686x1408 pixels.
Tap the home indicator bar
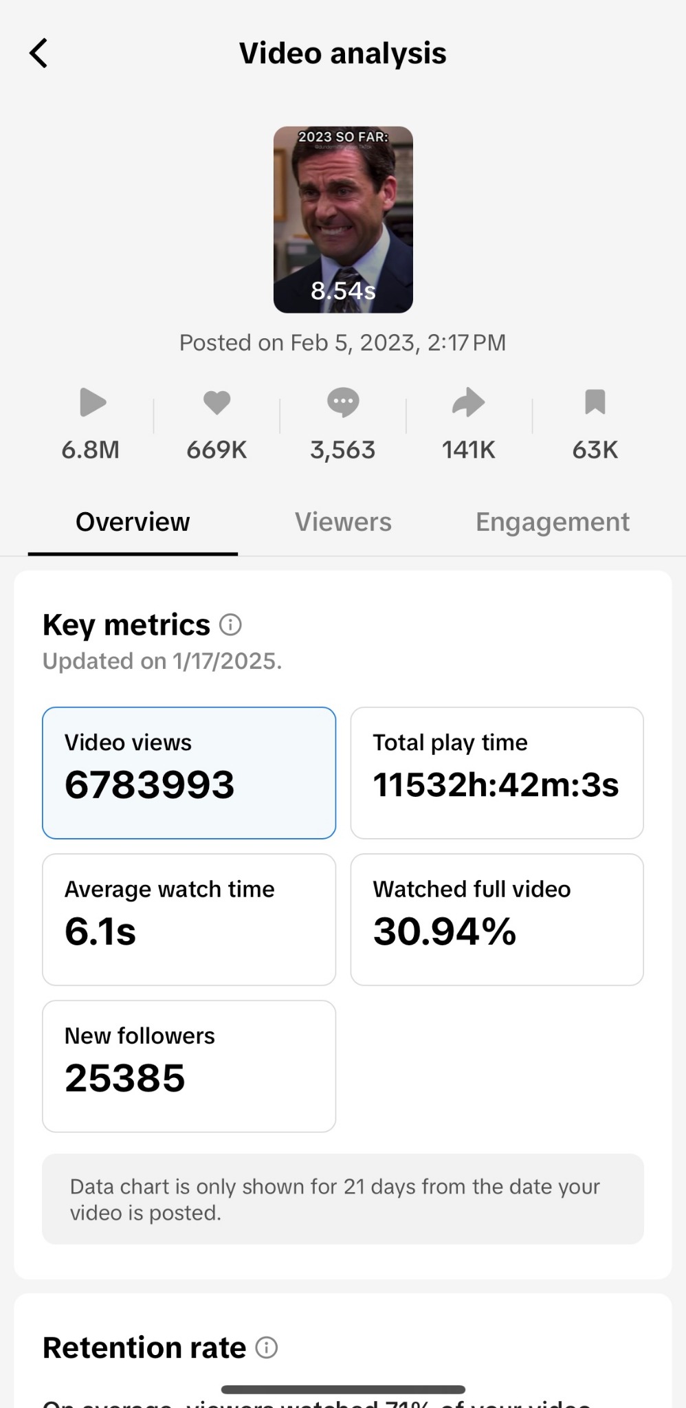[343, 1389]
